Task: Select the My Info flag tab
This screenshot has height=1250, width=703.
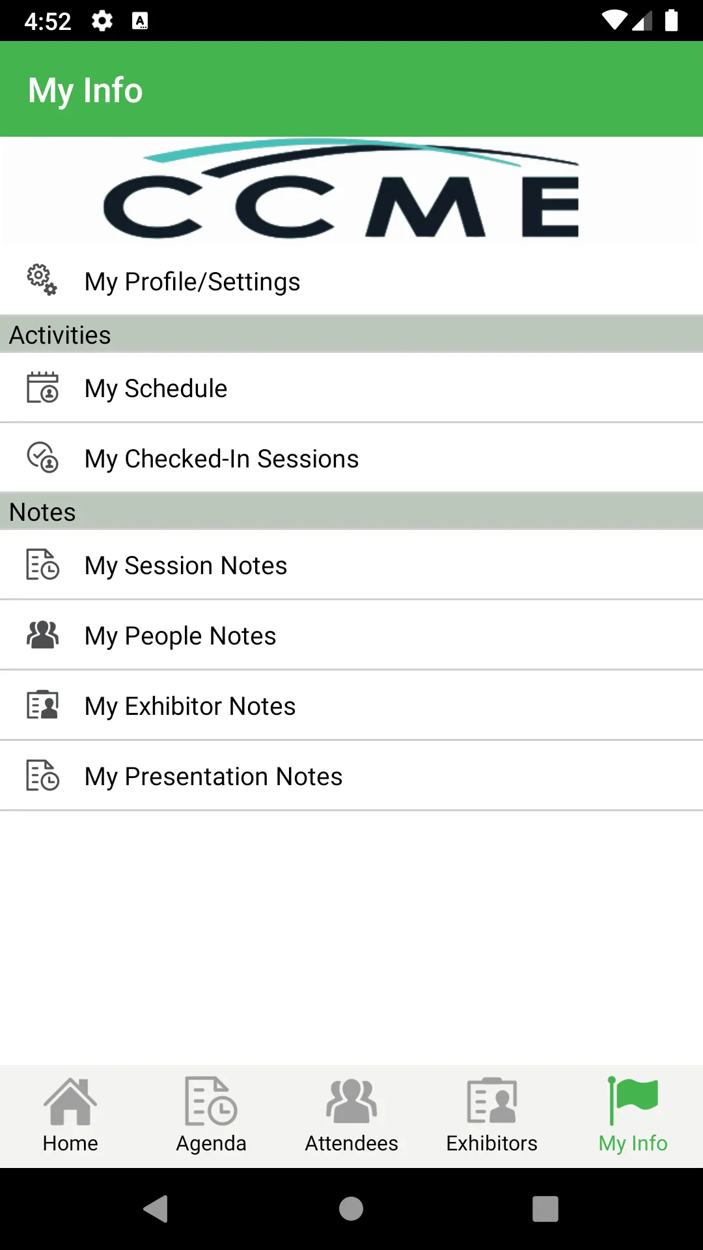Action: pyautogui.click(x=633, y=1116)
